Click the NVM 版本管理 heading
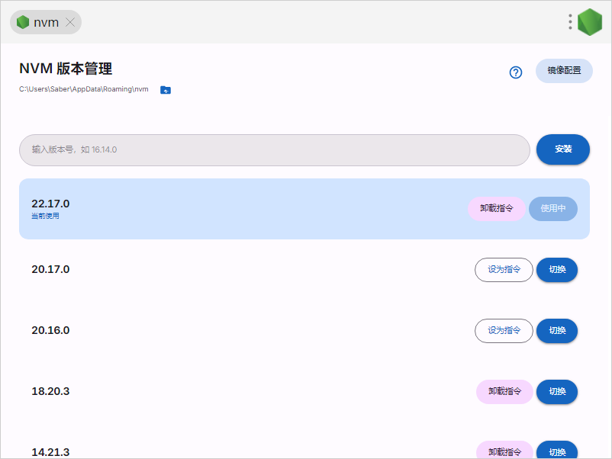 [x=66, y=69]
